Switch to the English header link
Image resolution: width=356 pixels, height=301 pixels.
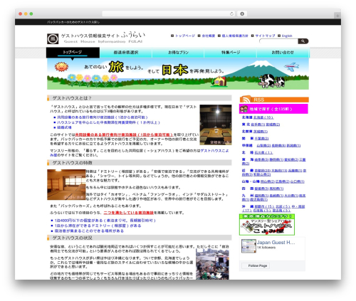pyautogui.click(x=287, y=36)
